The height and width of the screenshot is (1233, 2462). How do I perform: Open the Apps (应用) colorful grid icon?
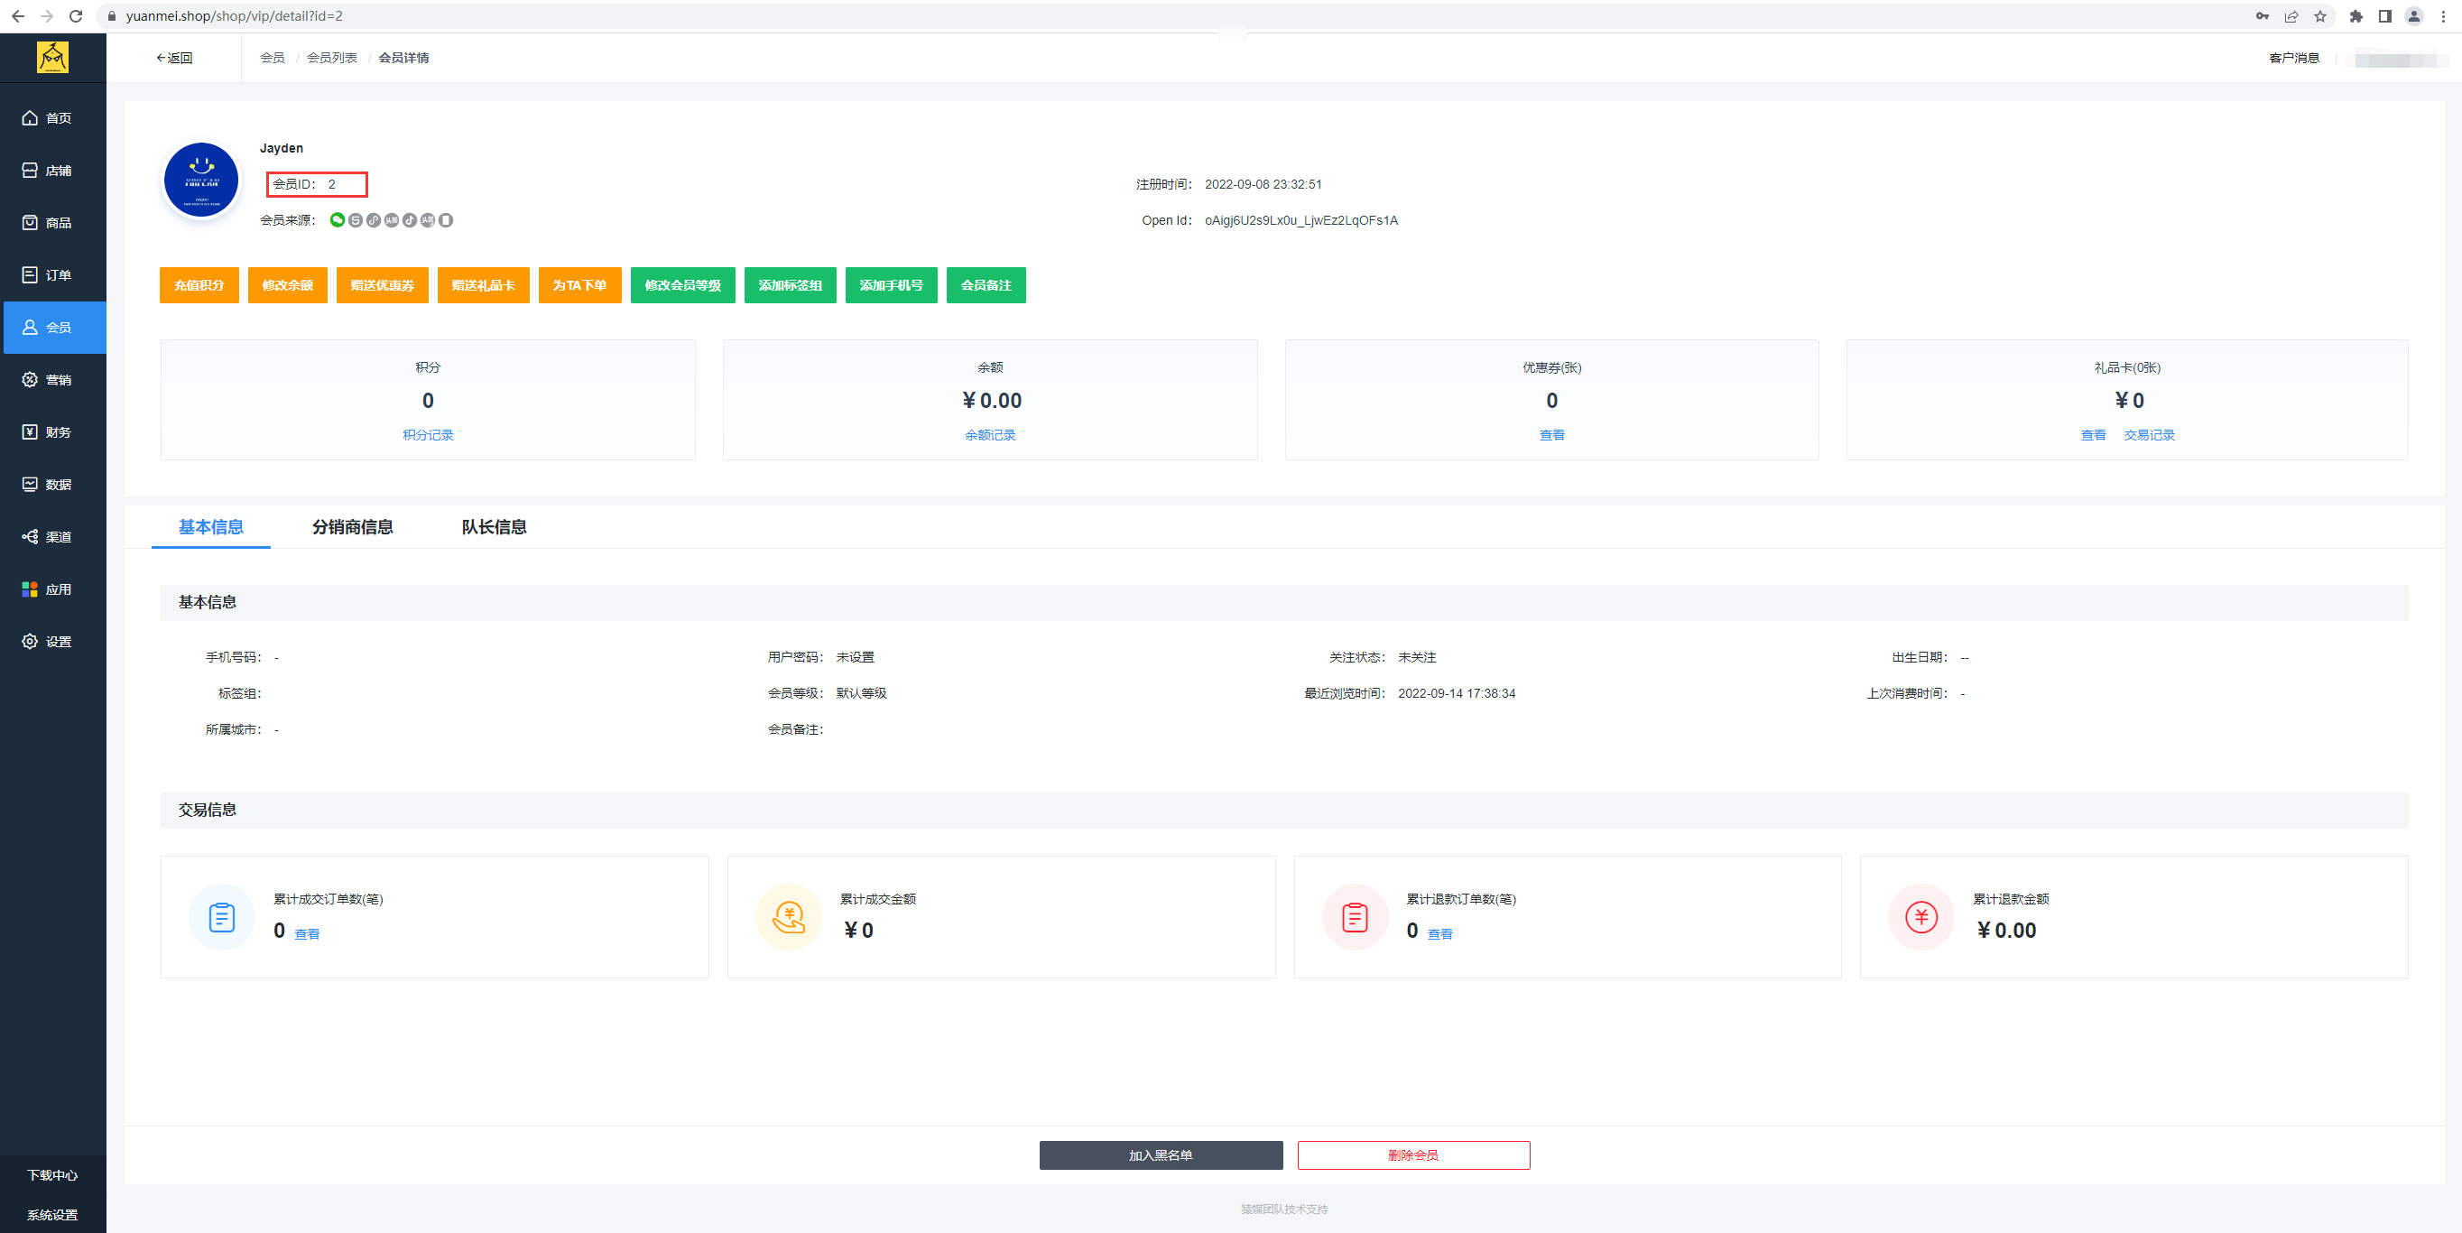click(x=30, y=589)
